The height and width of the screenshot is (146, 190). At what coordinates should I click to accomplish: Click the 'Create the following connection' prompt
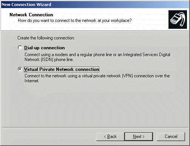(x=46, y=38)
